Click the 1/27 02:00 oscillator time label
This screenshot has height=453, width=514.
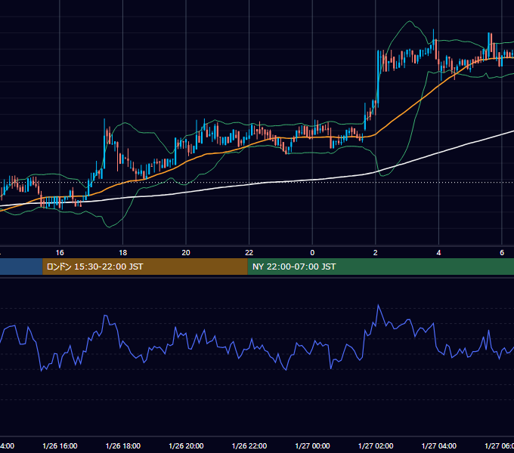[x=376, y=445]
